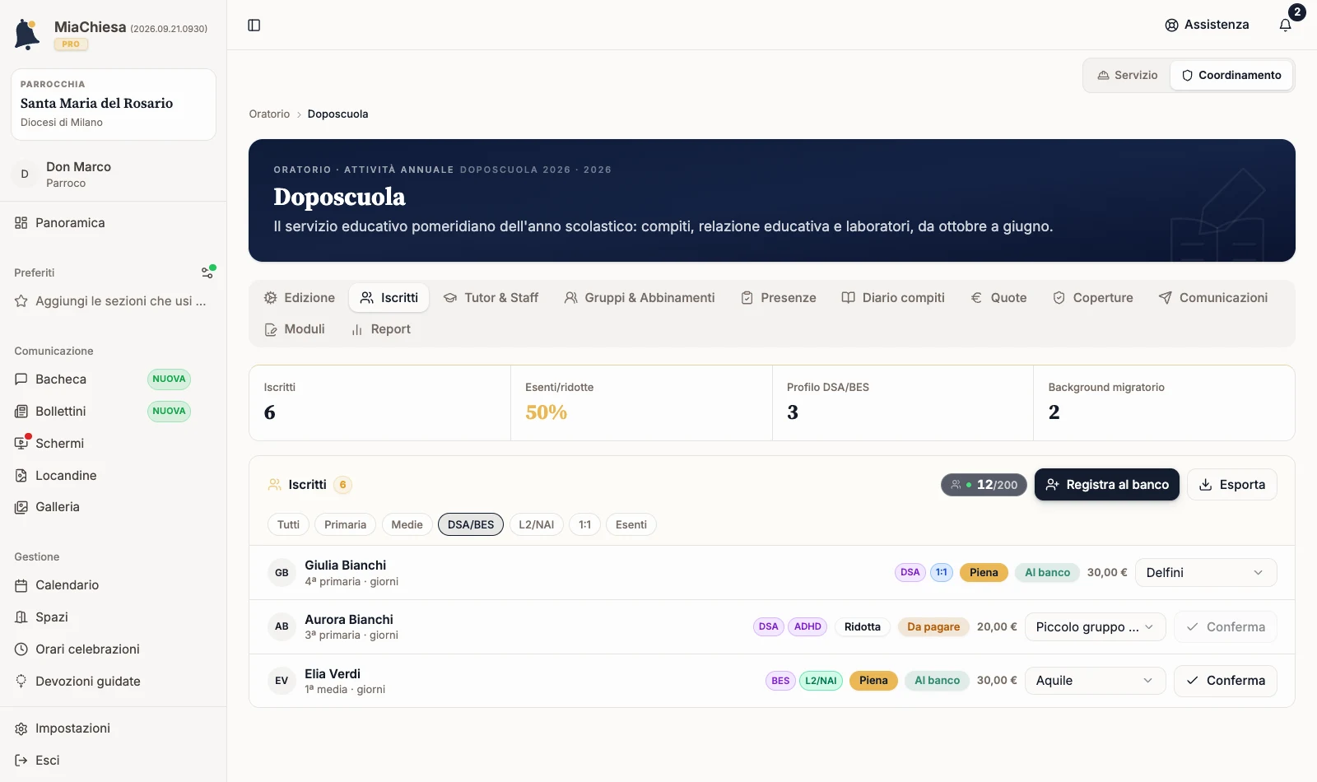Click the Spazi building icon

click(21, 617)
